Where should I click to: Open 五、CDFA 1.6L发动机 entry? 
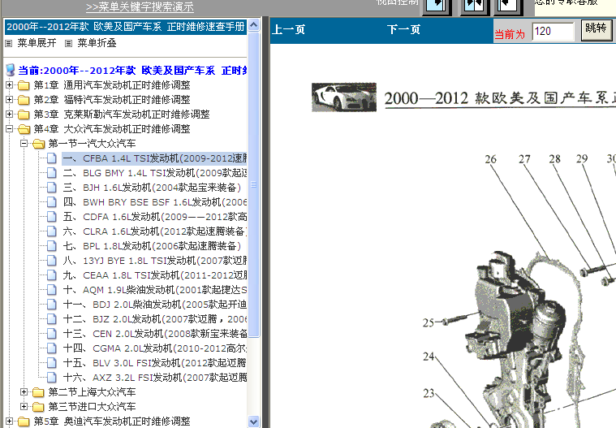click(154, 217)
